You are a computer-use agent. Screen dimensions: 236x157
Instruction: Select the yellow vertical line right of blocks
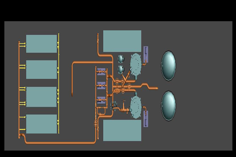click(x=59, y=83)
